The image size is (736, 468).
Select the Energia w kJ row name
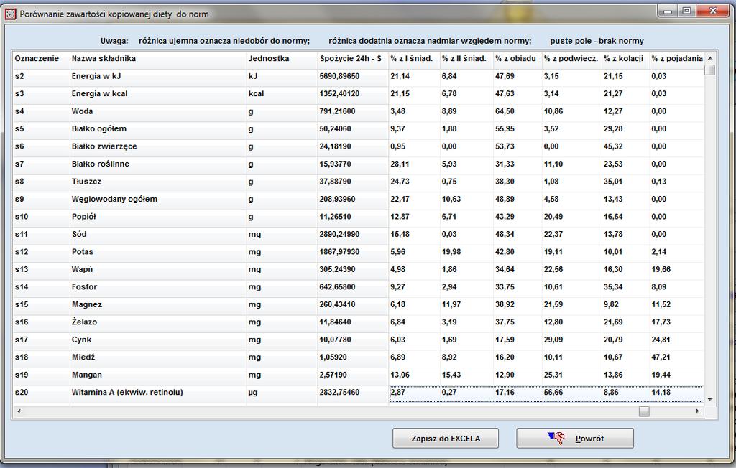tap(158, 76)
